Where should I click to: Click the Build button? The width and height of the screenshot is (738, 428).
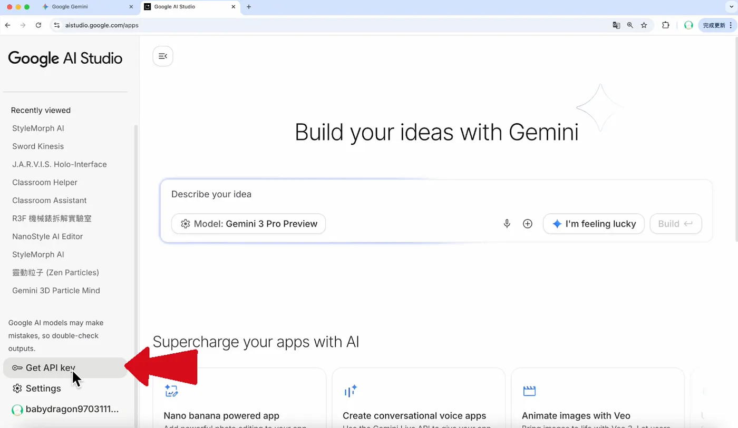(x=676, y=224)
